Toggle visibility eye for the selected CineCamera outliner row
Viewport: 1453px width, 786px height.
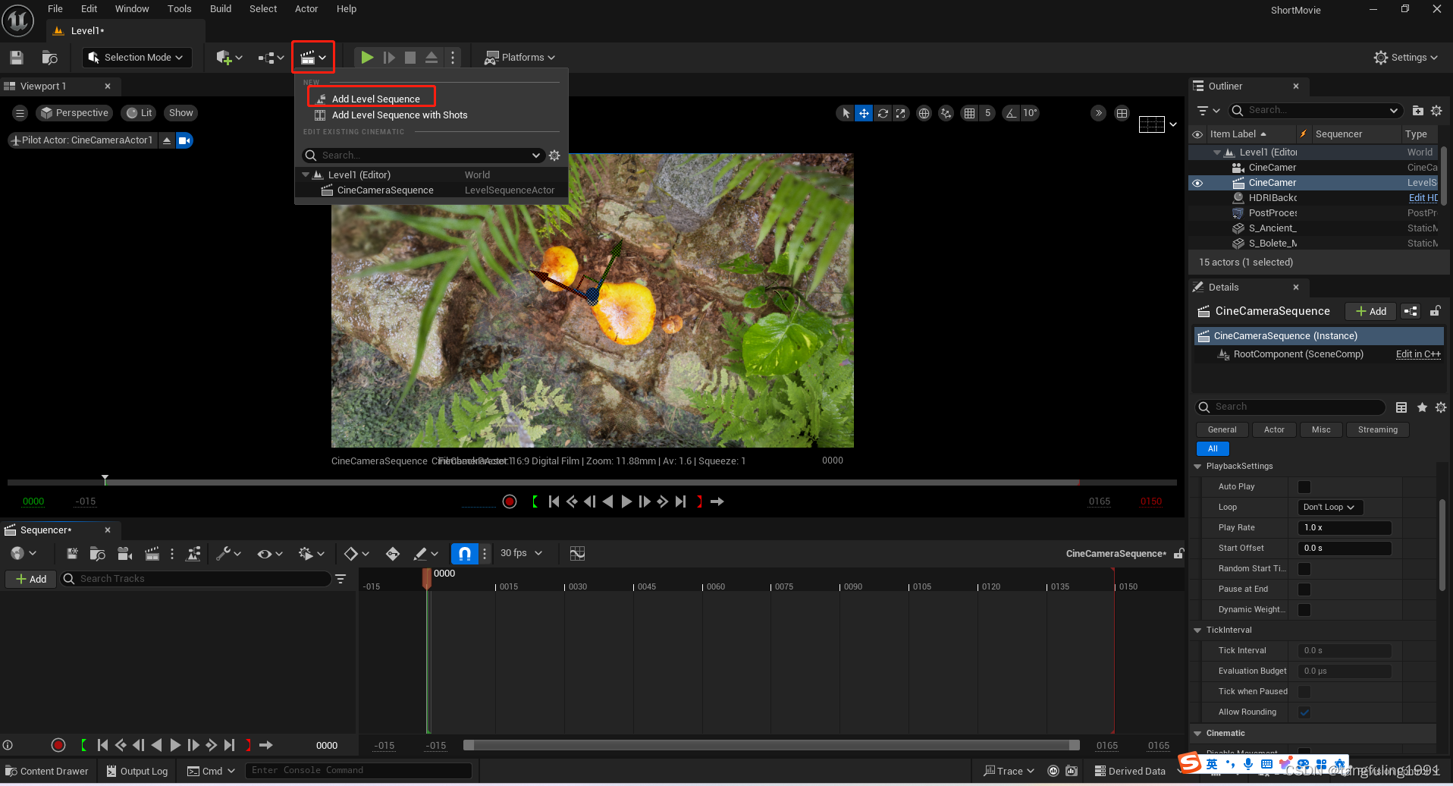1197,183
